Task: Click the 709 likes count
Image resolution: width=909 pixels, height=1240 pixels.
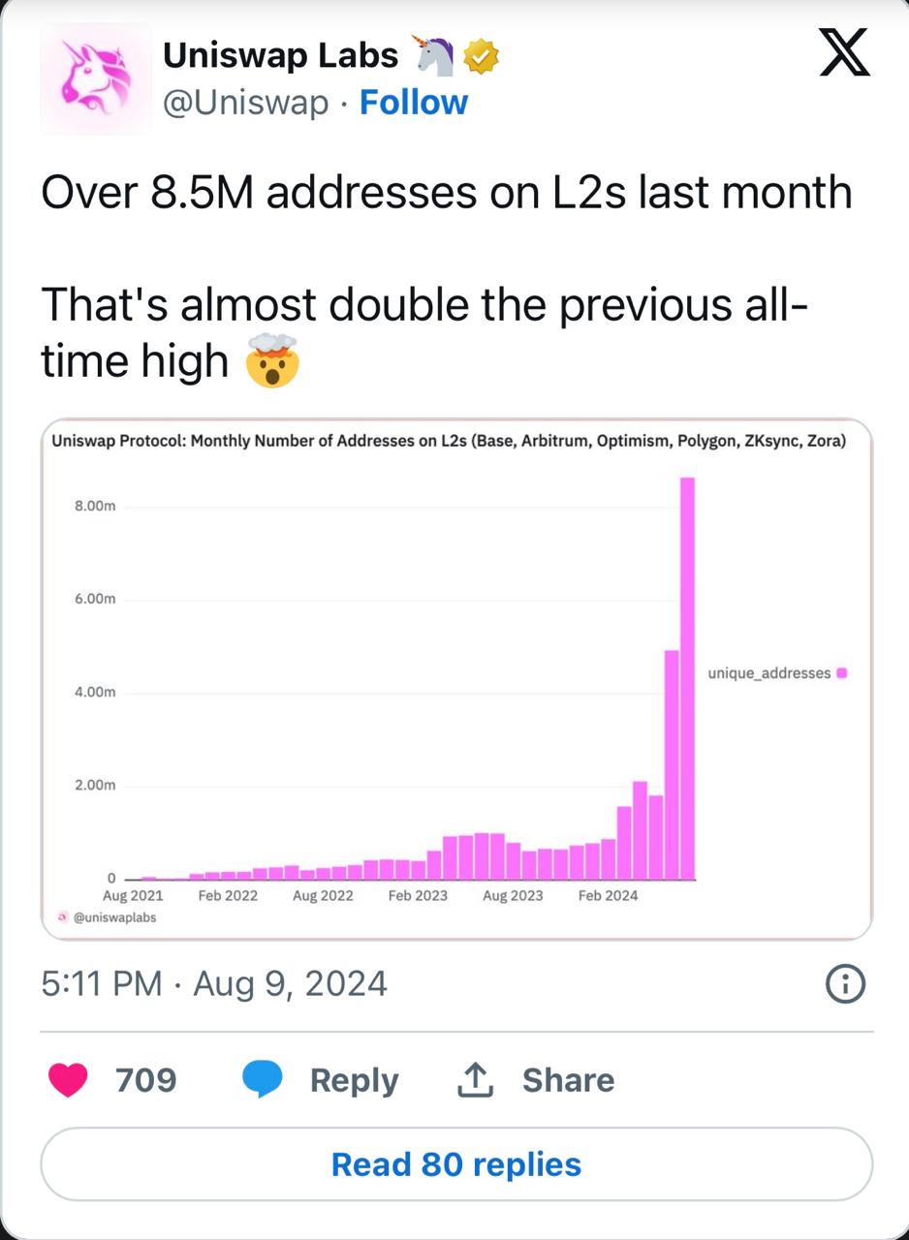Action: (145, 1079)
